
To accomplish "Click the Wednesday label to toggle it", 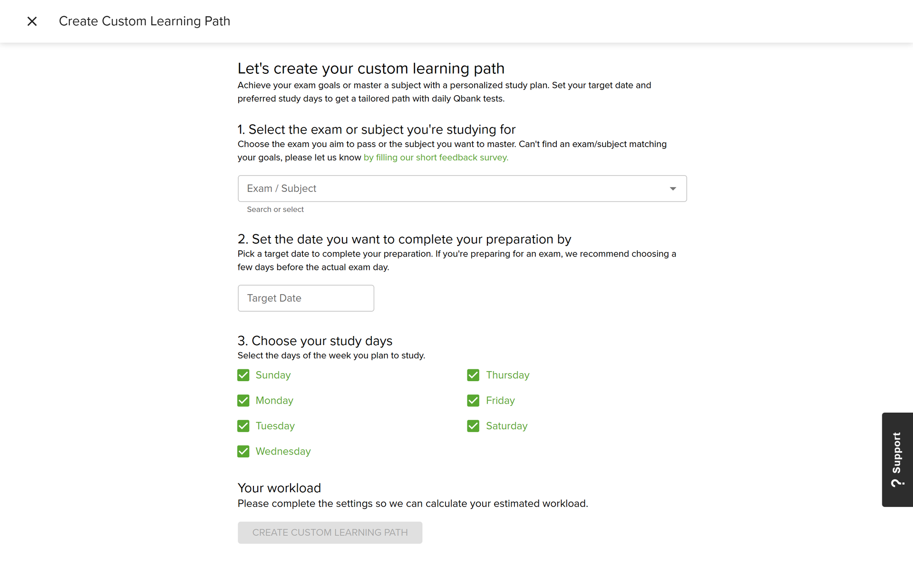I will pyautogui.click(x=283, y=451).
